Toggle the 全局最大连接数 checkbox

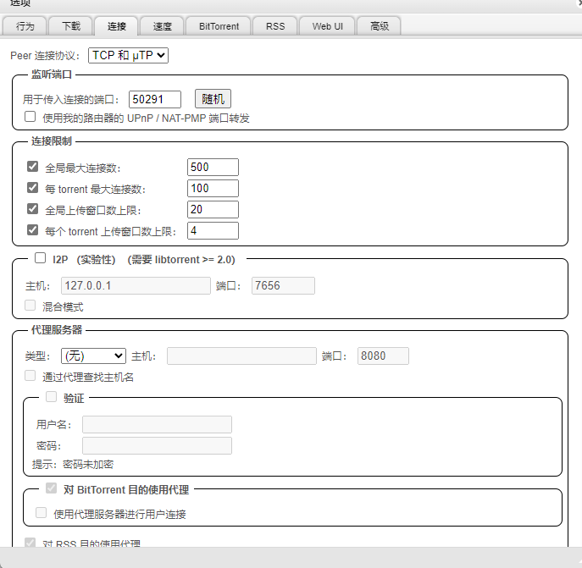click(33, 167)
